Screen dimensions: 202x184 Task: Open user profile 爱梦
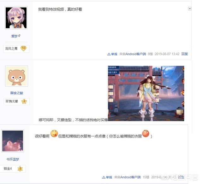point(15,36)
